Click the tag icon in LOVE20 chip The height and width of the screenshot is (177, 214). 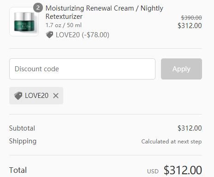18,96
